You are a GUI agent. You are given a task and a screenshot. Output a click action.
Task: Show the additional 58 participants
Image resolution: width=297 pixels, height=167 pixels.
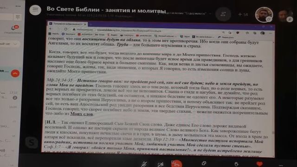tap(243, 14)
